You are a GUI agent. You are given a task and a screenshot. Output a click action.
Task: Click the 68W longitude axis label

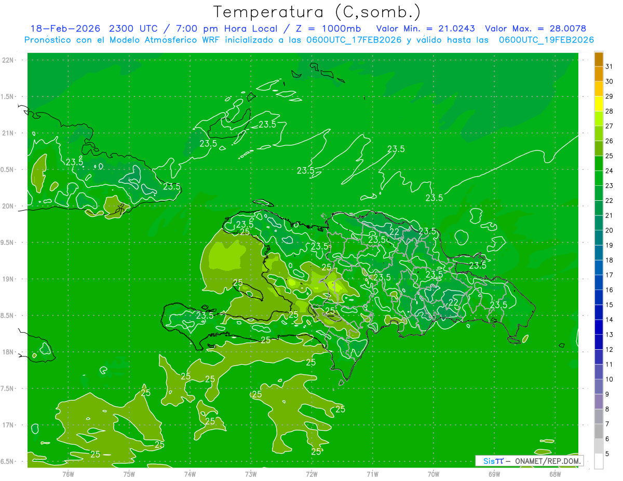coord(555,474)
